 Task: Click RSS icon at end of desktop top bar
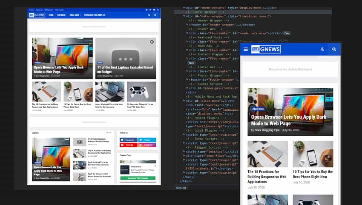[158, 10]
